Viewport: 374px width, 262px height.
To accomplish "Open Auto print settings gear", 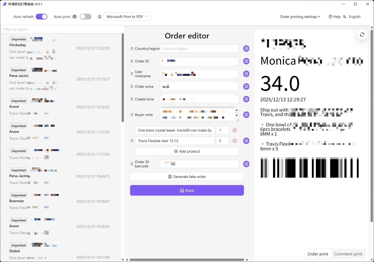I will [74, 17].
